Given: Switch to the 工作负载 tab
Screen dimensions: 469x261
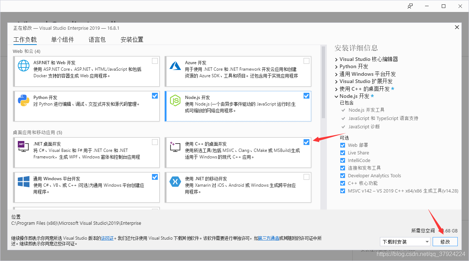Looking at the screenshot, I should coord(25,40).
